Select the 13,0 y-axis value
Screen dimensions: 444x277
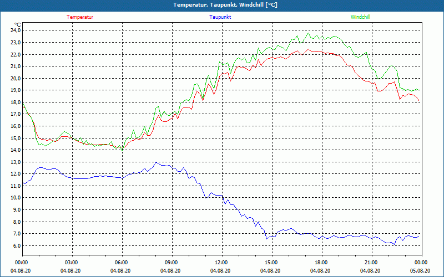point(16,162)
